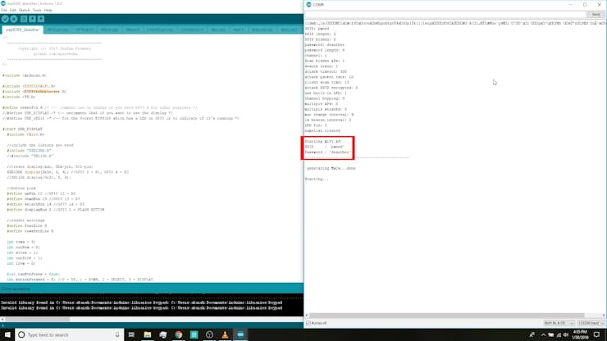Viewport: 607px width, 341px height.
Task: Click the 'starting...' line in serial output
Action: point(317,179)
